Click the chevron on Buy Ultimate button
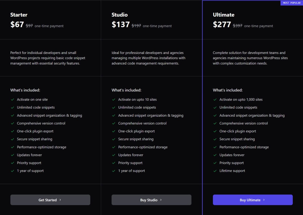The width and height of the screenshot is (303, 215). tap(264, 200)
